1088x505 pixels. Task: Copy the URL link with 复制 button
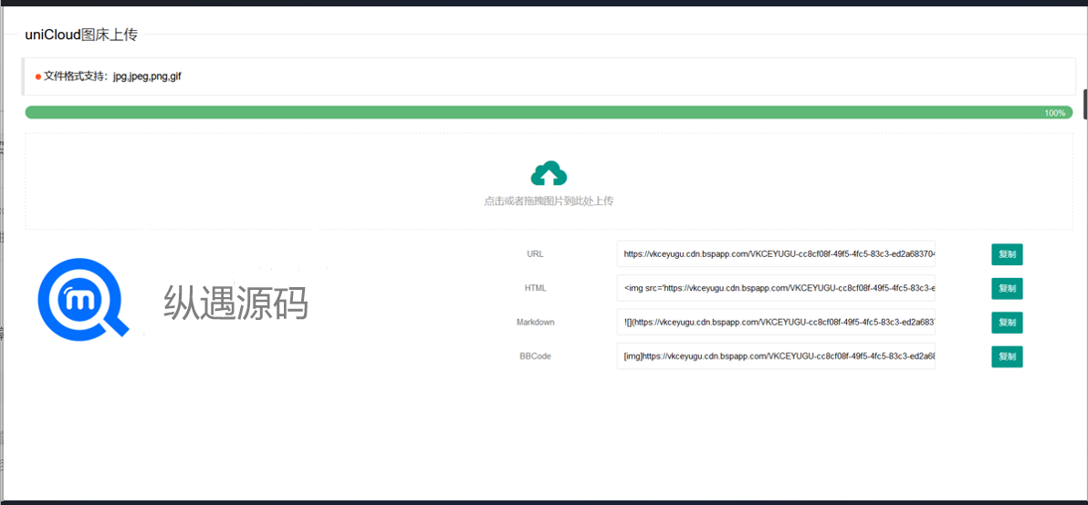point(1007,254)
